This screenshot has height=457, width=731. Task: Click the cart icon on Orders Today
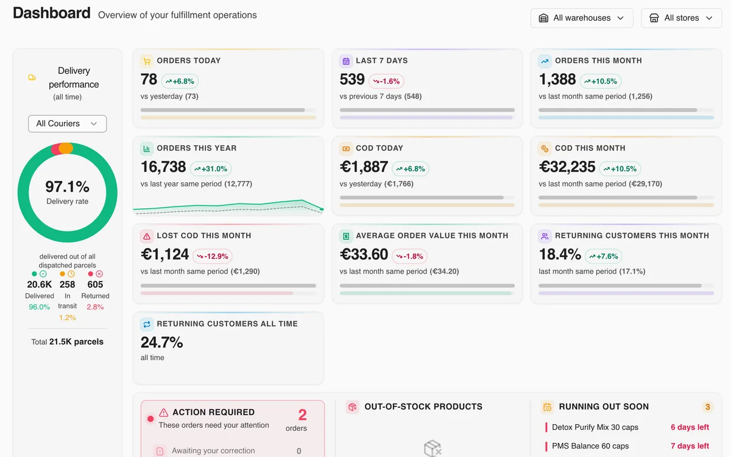click(146, 61)
